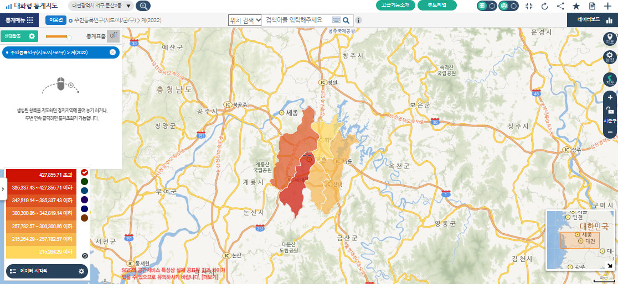Click the magnifier region search icon
618x284 pixels.
point(143,6)
